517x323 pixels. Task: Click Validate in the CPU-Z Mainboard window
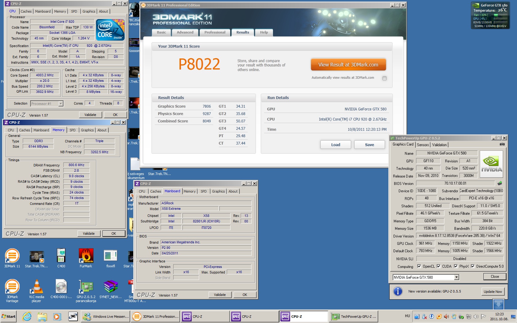[x=220, y=295]
